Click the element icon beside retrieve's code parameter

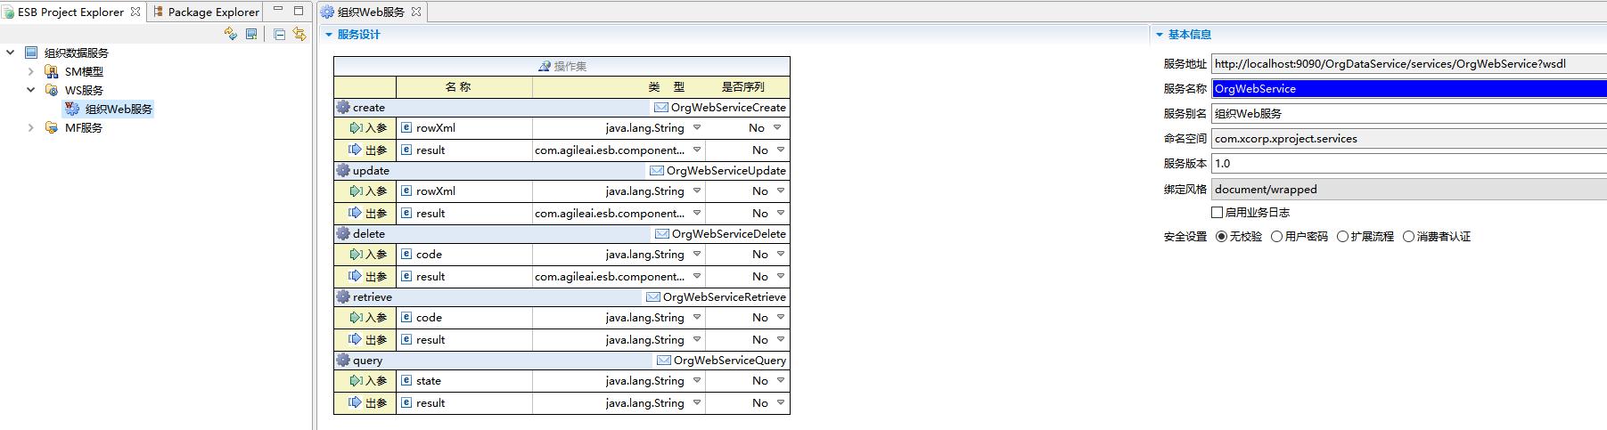[x=406, y=317]
